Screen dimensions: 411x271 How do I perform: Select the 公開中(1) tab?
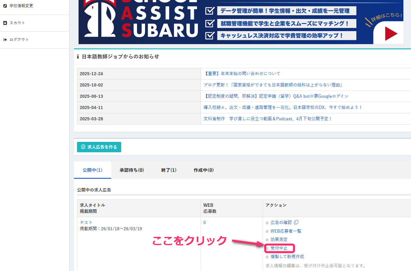[92, 170]
